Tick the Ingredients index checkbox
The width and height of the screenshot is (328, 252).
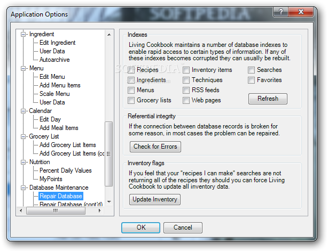(x=131, y=80)
